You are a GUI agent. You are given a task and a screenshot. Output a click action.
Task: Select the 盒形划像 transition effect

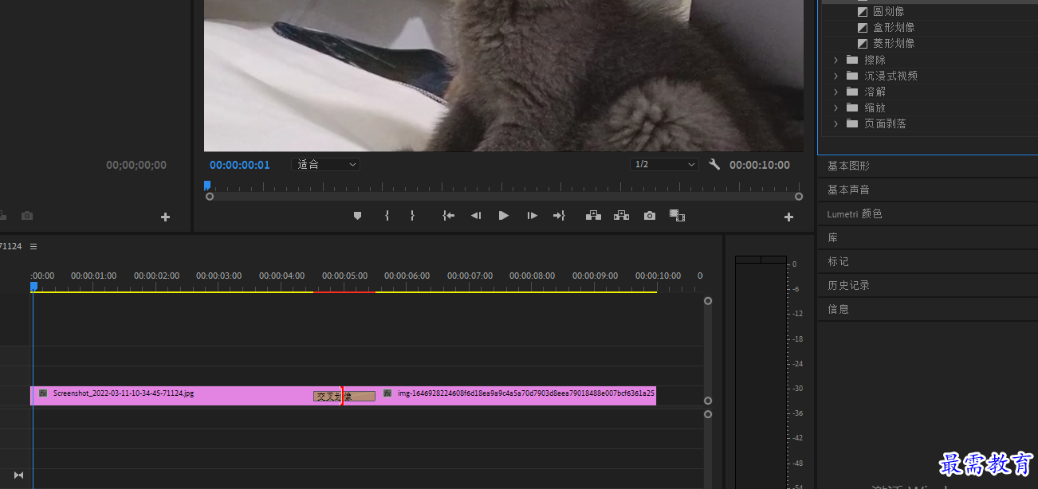(x=894, y=28)
